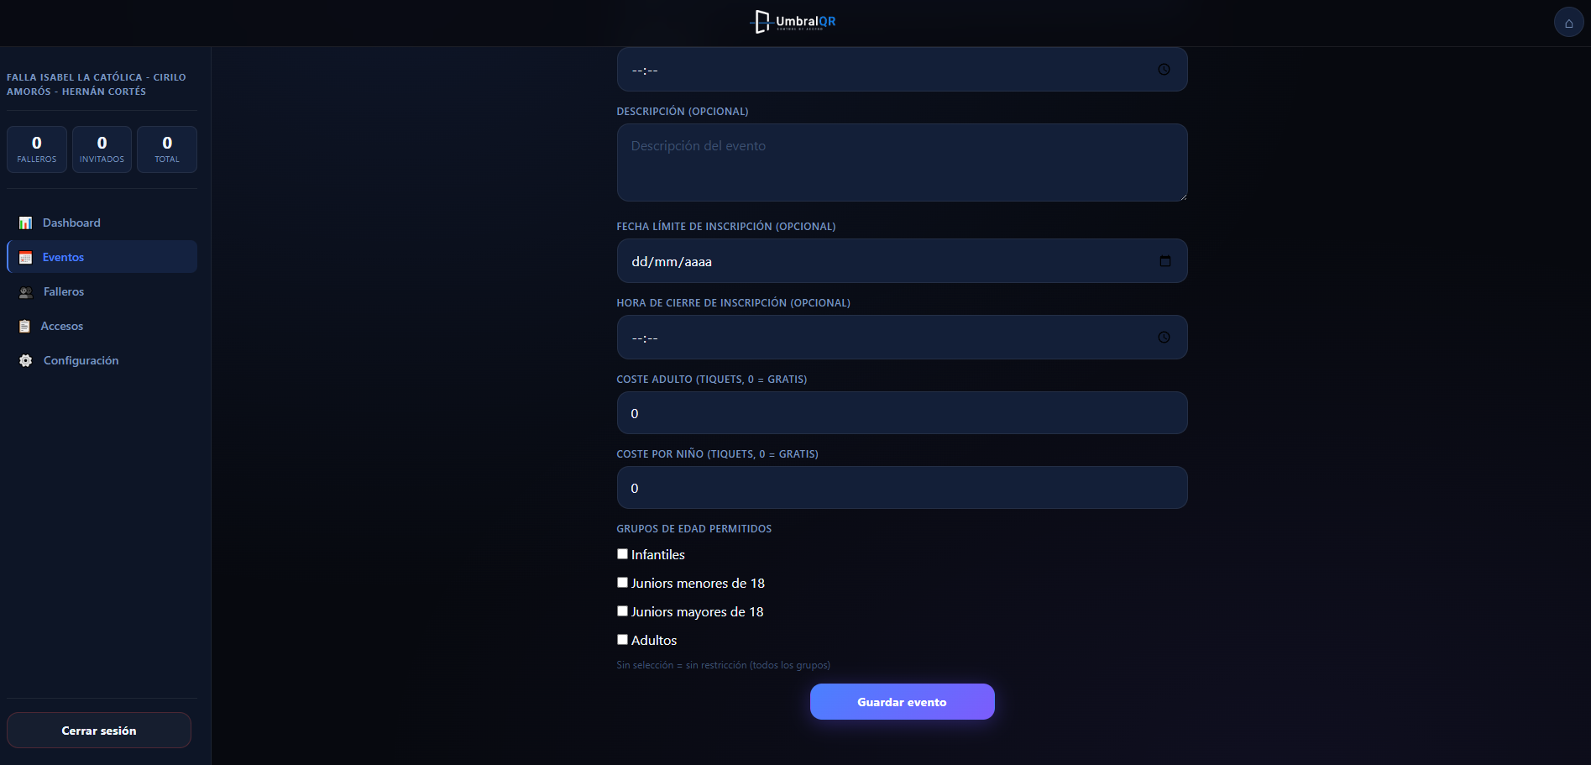Open the clock icon in the hora de cierre field
Screen dimensions: 1591x765
[x=1164, y=338]
